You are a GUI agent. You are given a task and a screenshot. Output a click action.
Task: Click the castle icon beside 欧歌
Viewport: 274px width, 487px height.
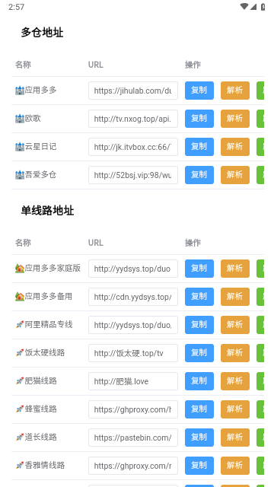click(x=20, y=119)
